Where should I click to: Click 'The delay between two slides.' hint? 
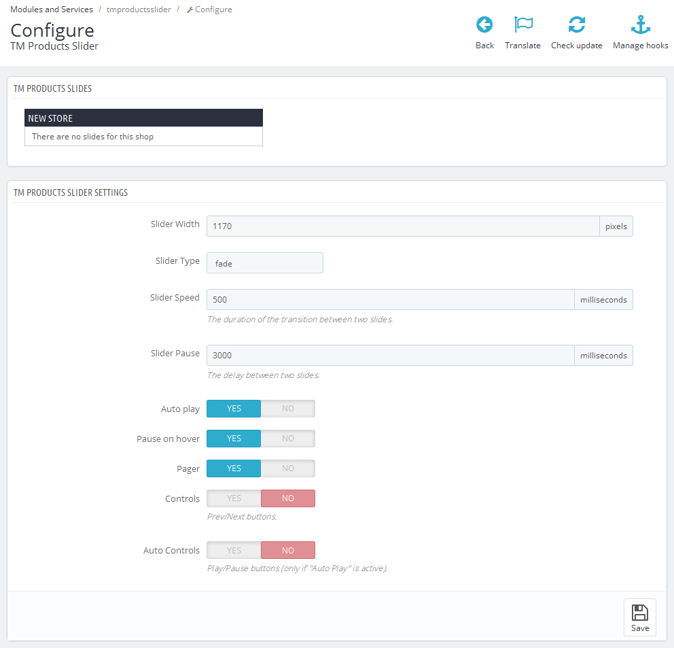point(264,375)
